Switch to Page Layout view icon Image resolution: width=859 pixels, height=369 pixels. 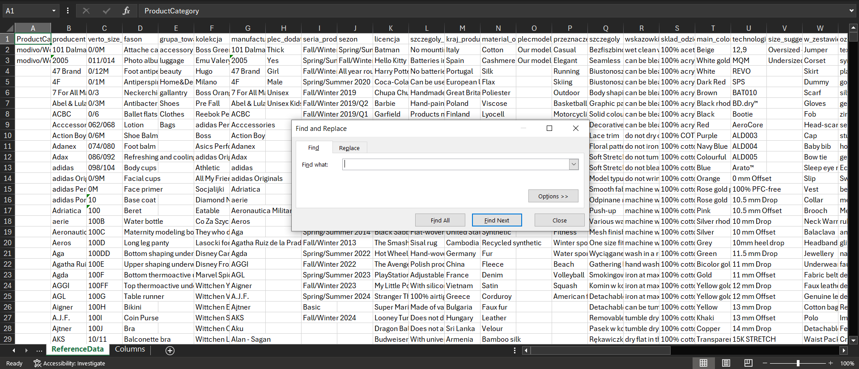pyautogui.click(x=726, y=363)
